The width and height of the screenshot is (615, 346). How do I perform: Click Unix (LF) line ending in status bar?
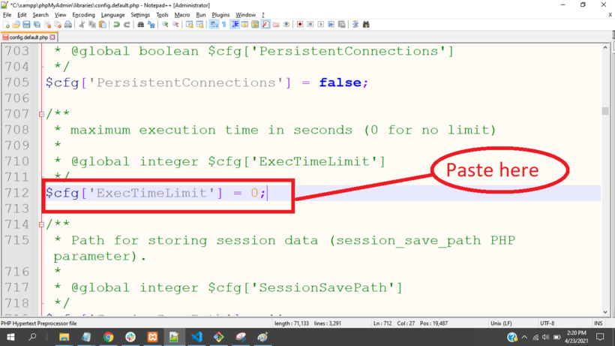click(x=500, y=323)
